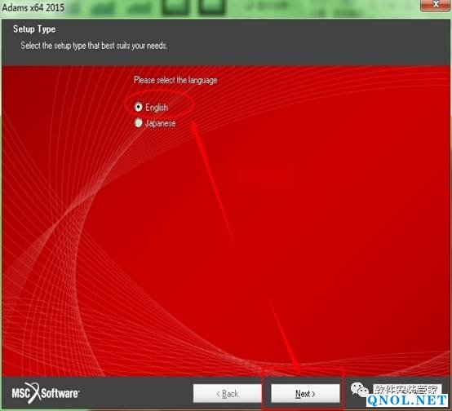The image size is (452, 411).
Task: Click the Setup Type heading
Action: pyautogui.click(x=34, y=29)
